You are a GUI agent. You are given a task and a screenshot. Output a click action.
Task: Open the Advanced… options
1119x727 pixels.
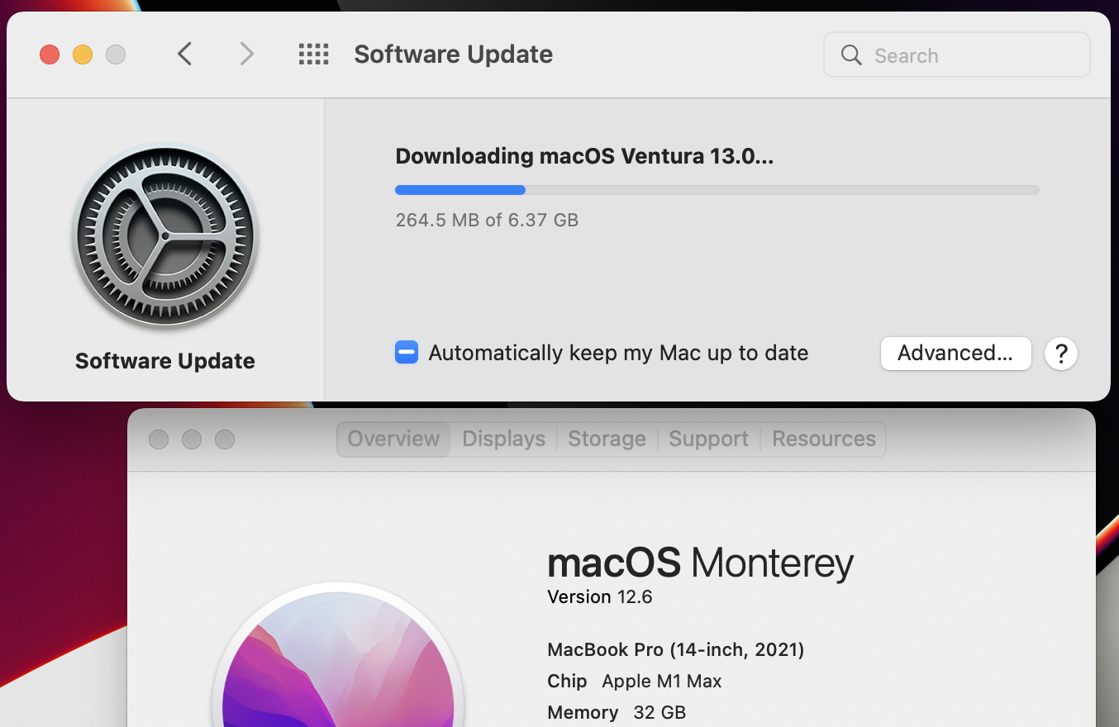point(955,354)
